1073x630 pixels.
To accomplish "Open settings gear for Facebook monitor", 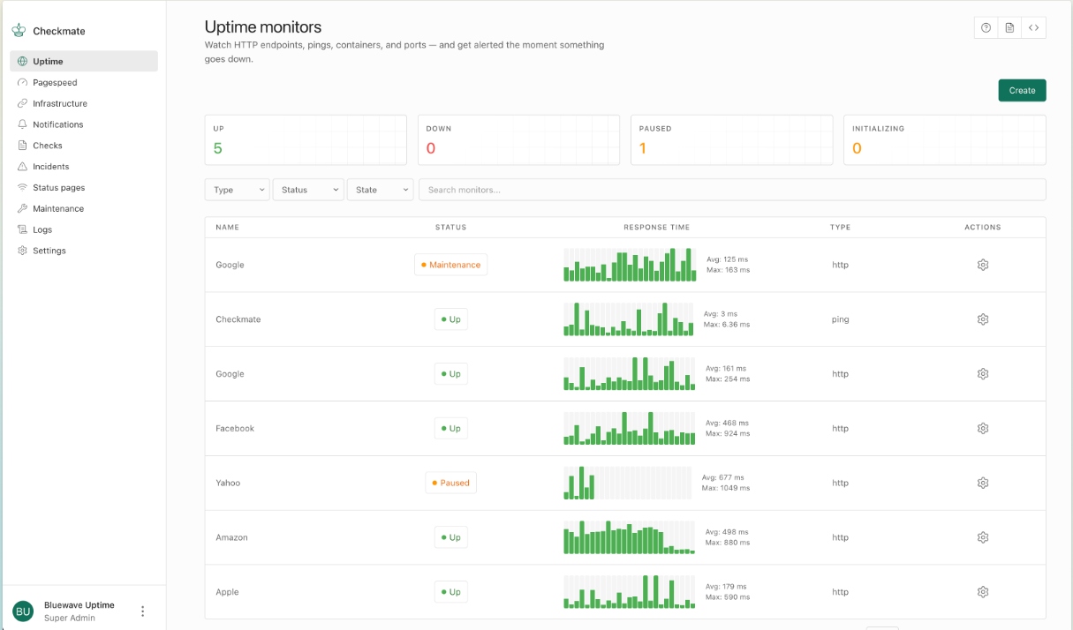I will pyautogui.click(x=982, y=429).
